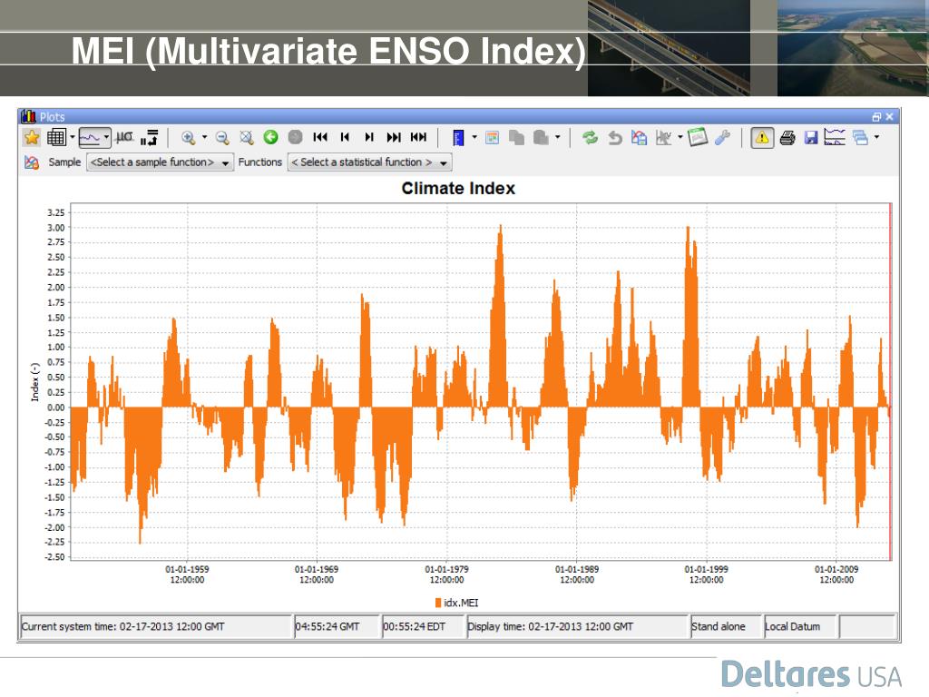Click the chart-with-disk save icon

click(x=639, y=138)
